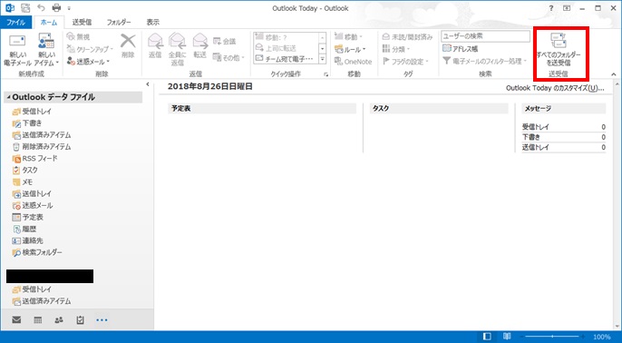The height and width of the screenshot is (343, 622).
Task: Open the Rules (ルール) dropdown
Action: [350, 50]
